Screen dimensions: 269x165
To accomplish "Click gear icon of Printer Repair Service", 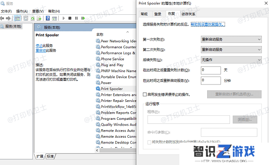I will pyautogui.click(x=98, y=101).
